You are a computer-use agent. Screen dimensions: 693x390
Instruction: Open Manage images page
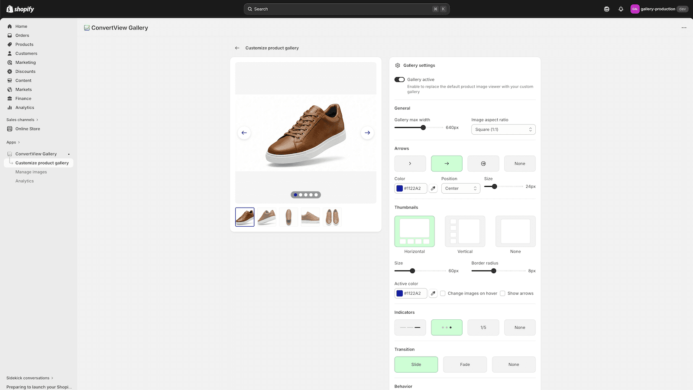31,172
